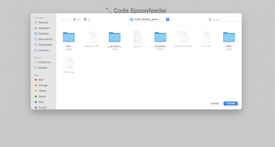This screenshot has width=275, height=147.
Task: Click the '9 items' count text
Action: [160, 49]
